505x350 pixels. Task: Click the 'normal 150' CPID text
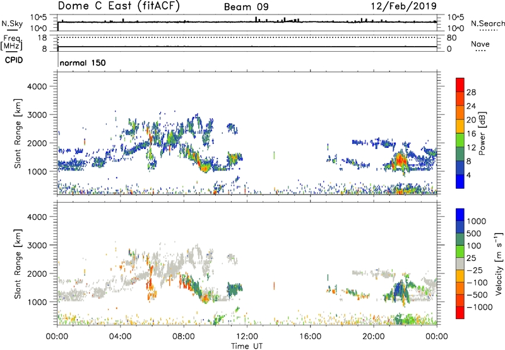[83, 63]
